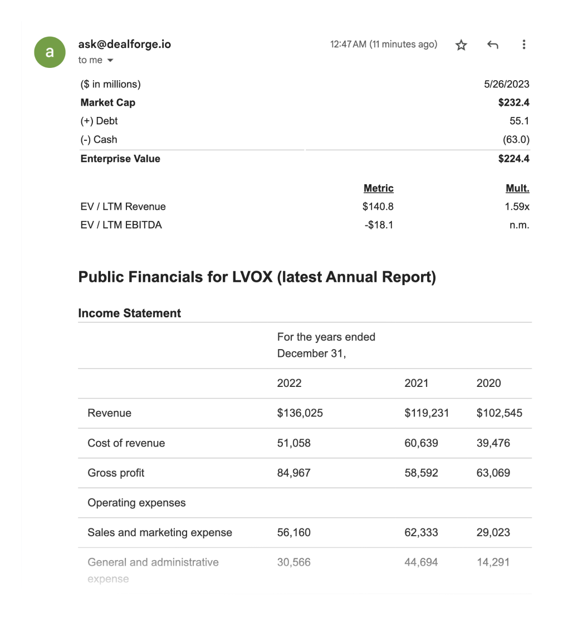
Task: Click the $232.4 market cap value
Action: [514, 102]
